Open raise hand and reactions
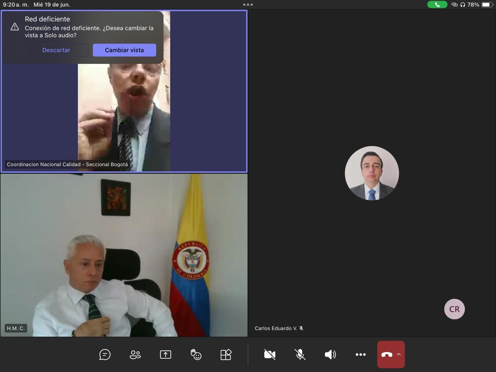 pyautogui.click(x=196, y=355)
